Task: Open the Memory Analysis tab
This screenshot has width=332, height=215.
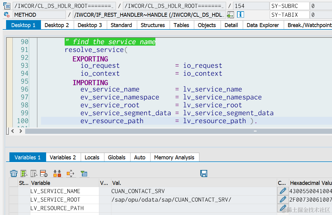Action: tap(174, 157)
